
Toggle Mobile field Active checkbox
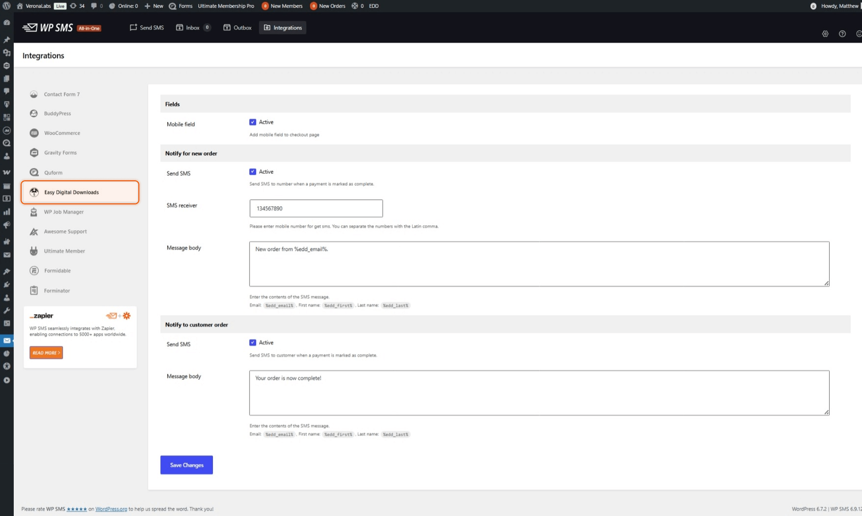pos(253,122)
